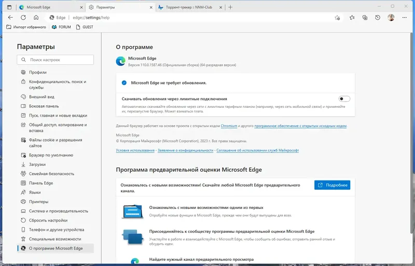Add this page to favorites star
Image resolution: width=415 pixels, height=266 pixels.
[337, 18]
